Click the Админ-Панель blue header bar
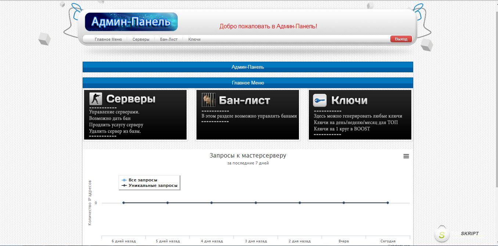Image resolution: width=498 pixels, height=246 pixels. (x=248, y=67)
